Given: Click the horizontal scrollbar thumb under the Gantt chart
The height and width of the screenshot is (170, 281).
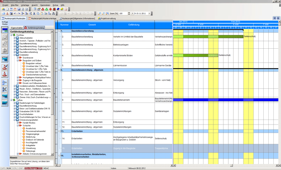Looking at the screenshot, I should tap(232, 165).
